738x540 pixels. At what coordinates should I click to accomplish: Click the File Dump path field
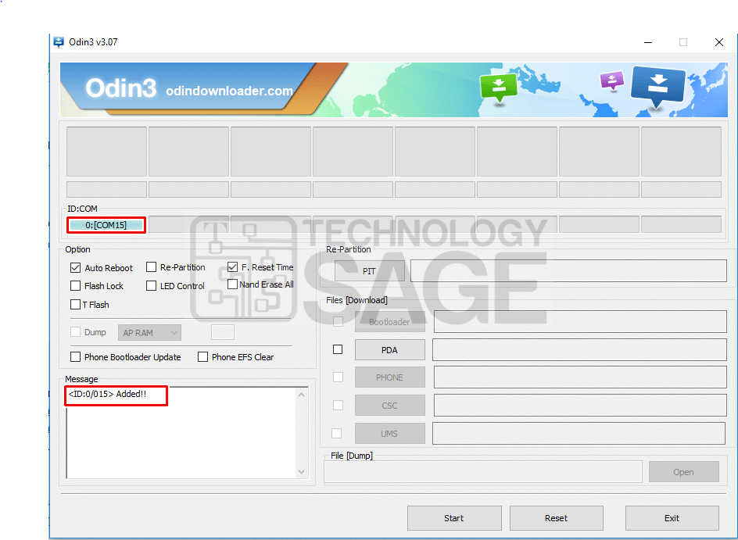483,472
